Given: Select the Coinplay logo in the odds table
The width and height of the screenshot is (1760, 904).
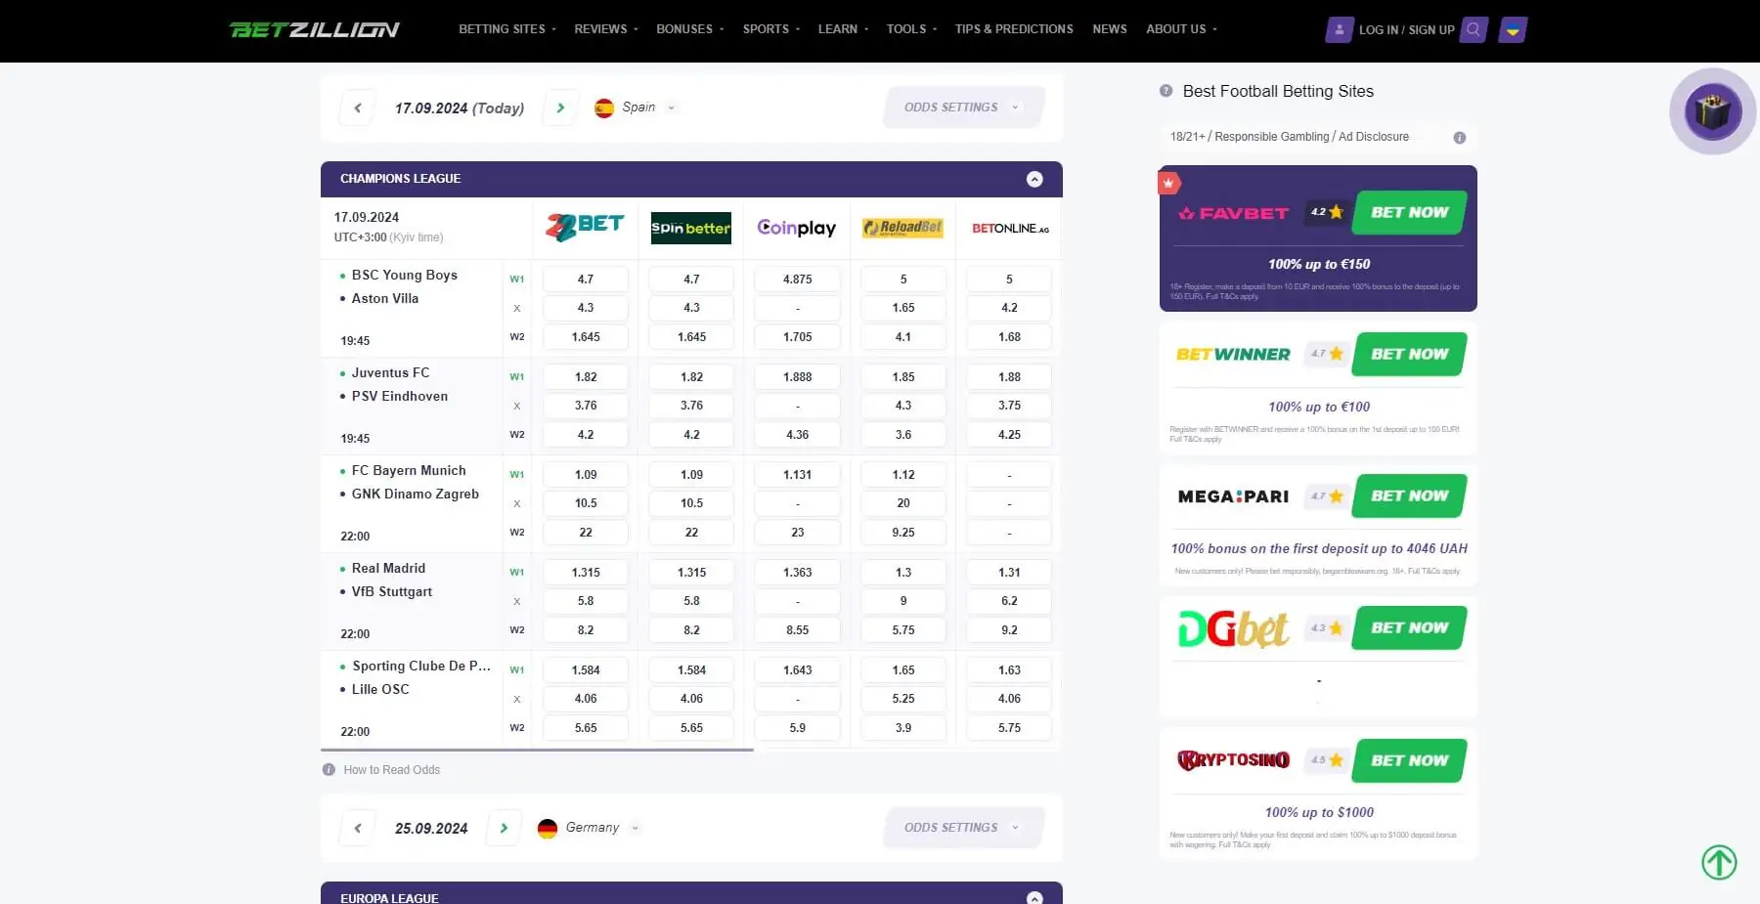Looking at the screenshot, I should pos(796,228).
